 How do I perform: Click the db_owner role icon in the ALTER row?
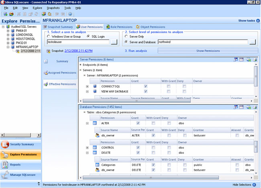pyautogui.click(x=97, y=135)
